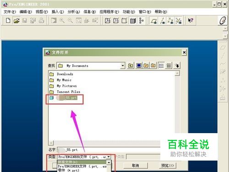Close the 文件打开 dialog
This screenshot has width=229, height=172.
(184, 53)
